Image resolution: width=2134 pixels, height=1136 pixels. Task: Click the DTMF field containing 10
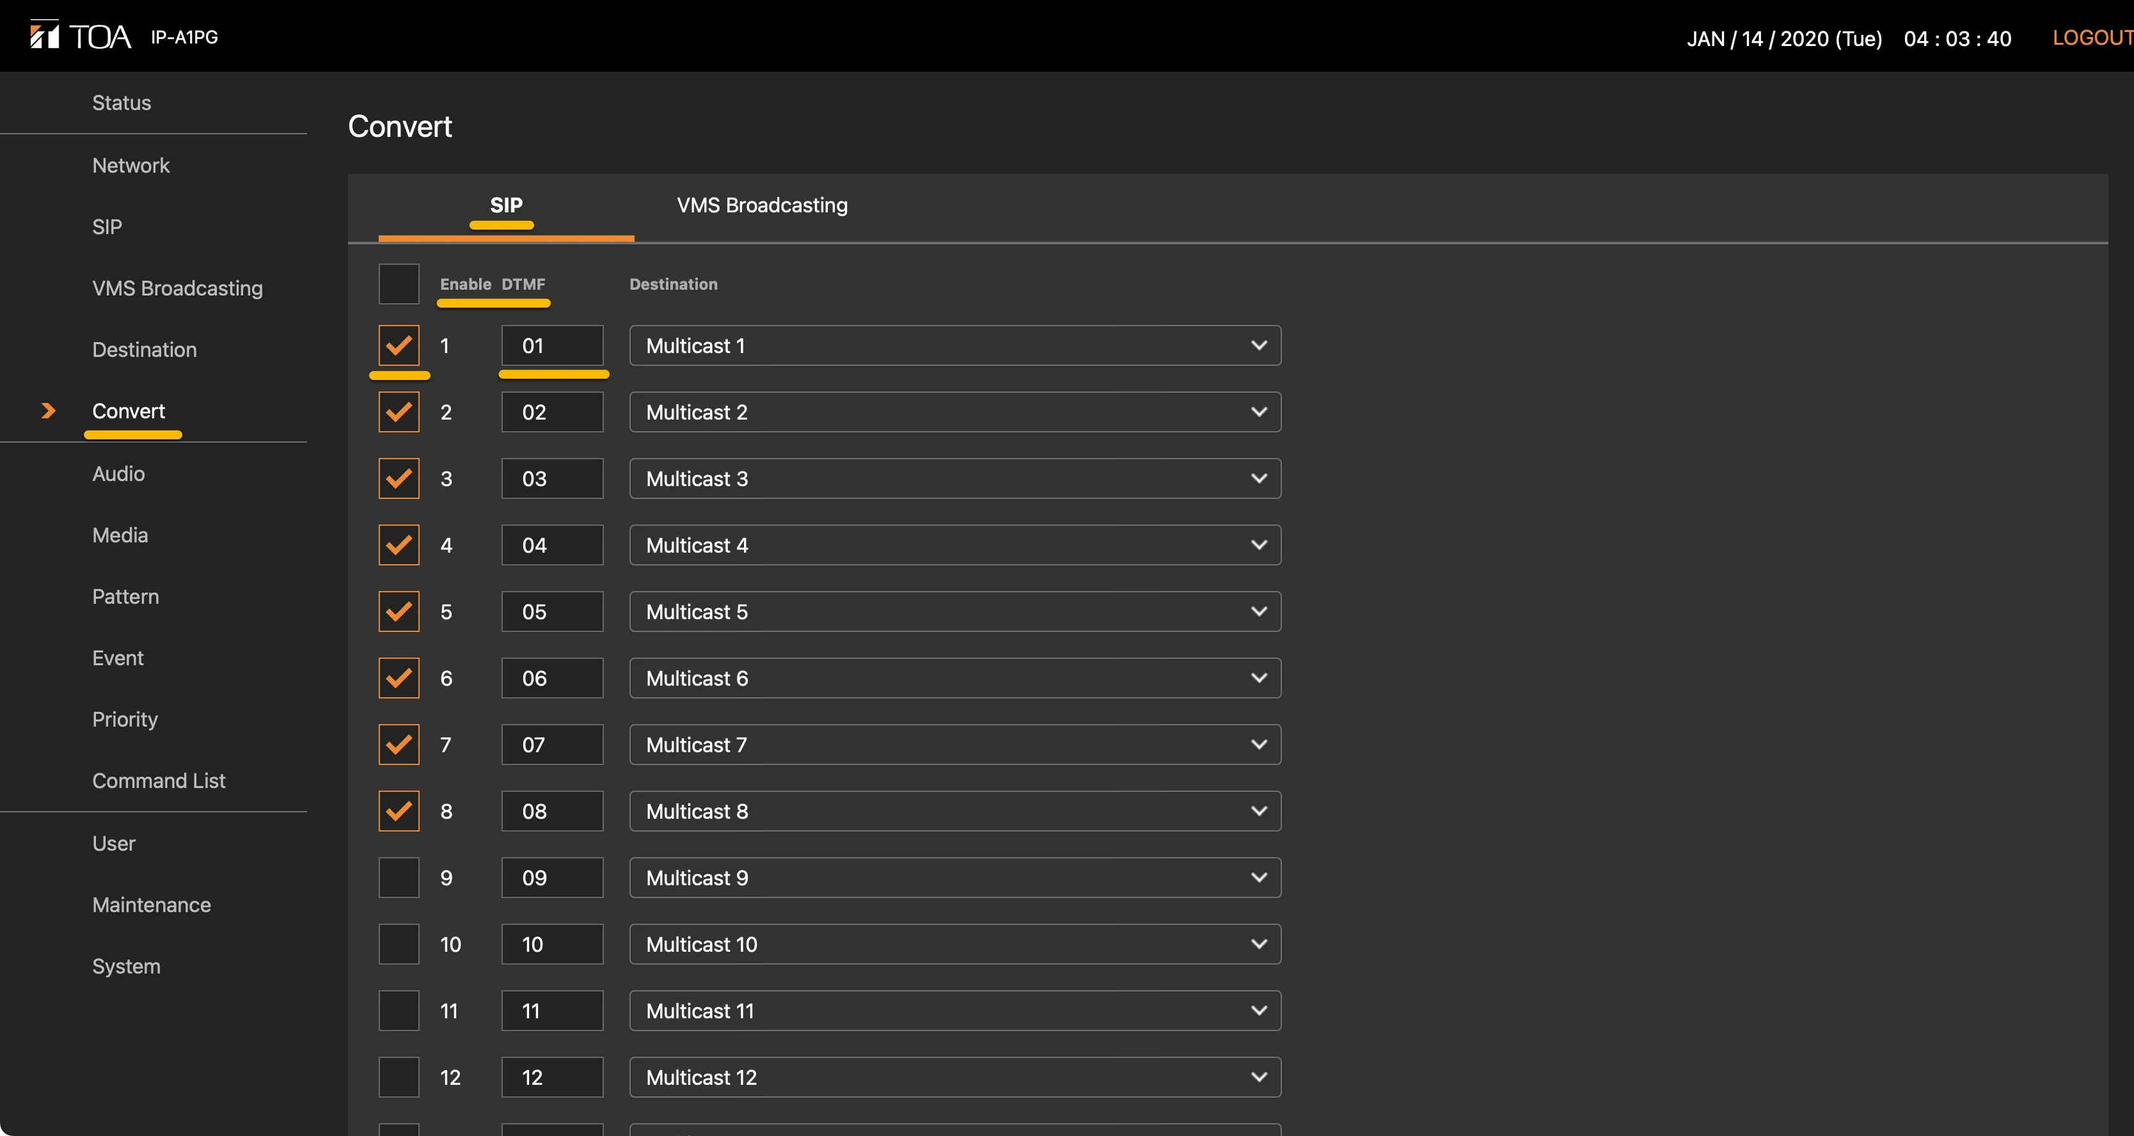553,945
